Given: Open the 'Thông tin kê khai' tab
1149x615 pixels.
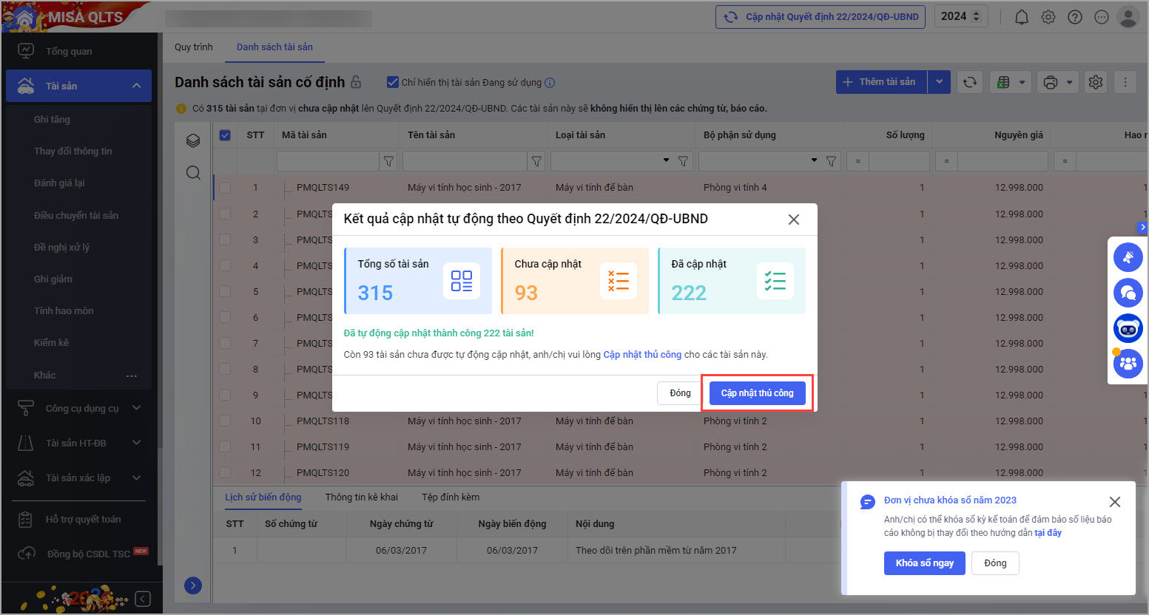Looking at the screenshot, I should pos(361,497).
